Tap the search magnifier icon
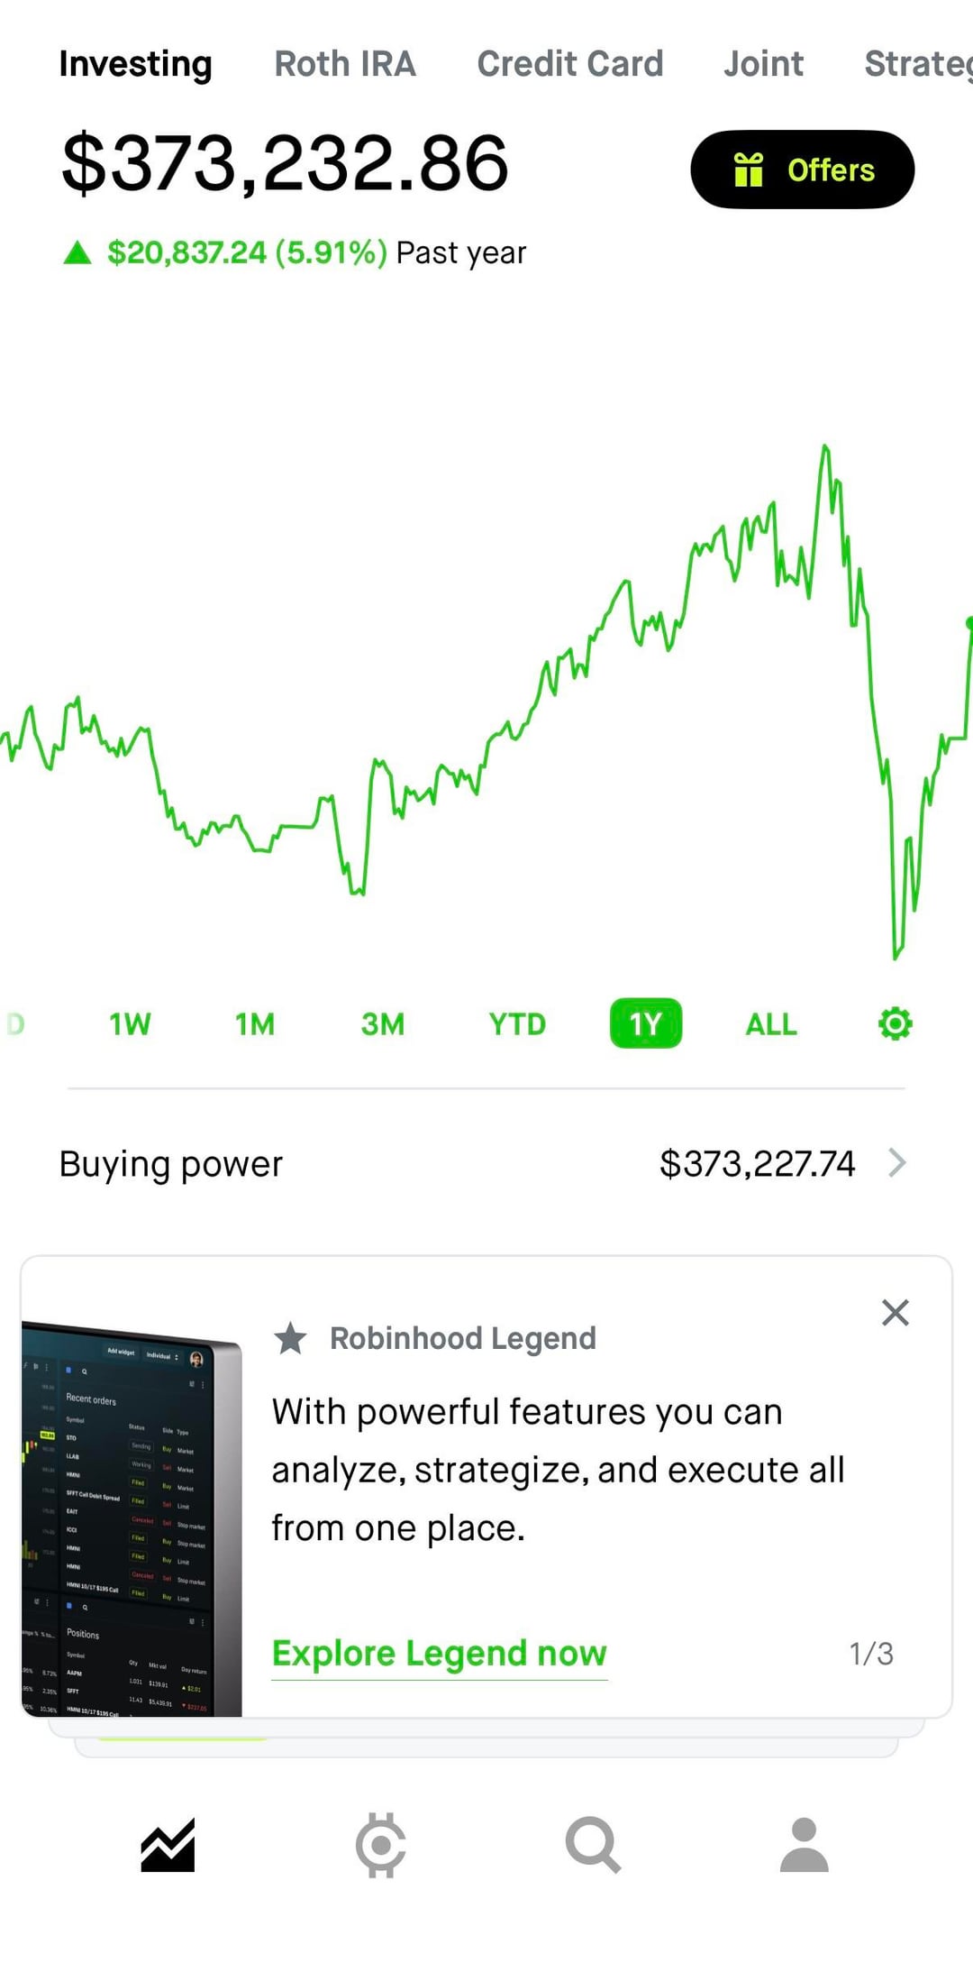973x1981 pixels. point(593,1845)
